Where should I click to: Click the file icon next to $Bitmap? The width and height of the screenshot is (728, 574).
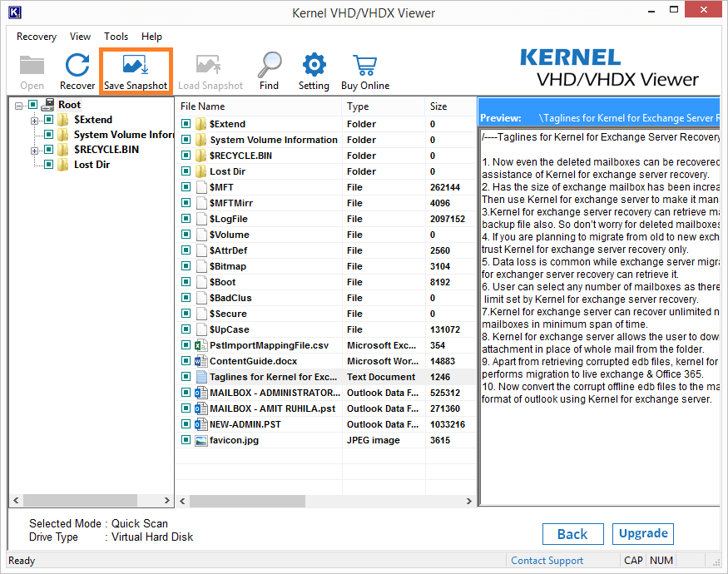coord(201,266)
